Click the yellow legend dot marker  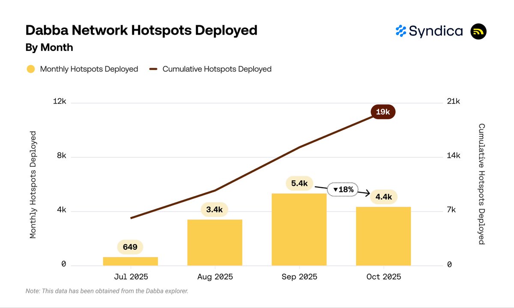[30, 69]
